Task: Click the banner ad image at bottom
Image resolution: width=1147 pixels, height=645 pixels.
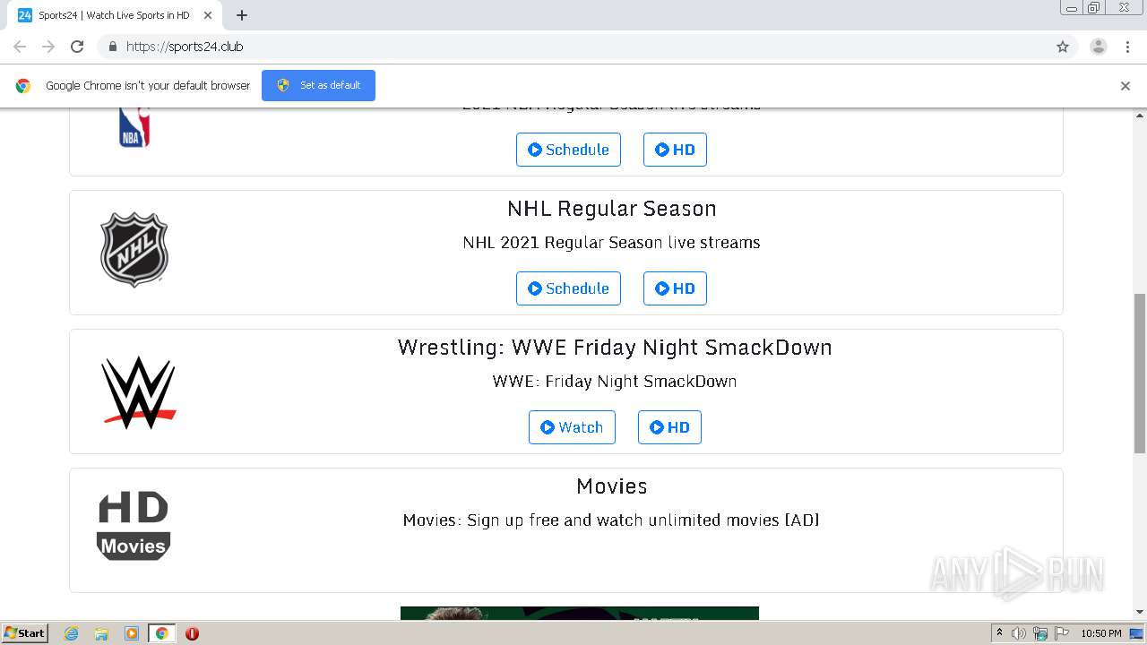Action: point(580,613)
